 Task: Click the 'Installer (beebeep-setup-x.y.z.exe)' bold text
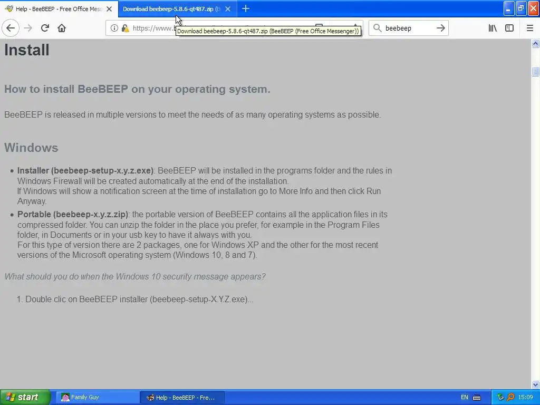(85, 171)
